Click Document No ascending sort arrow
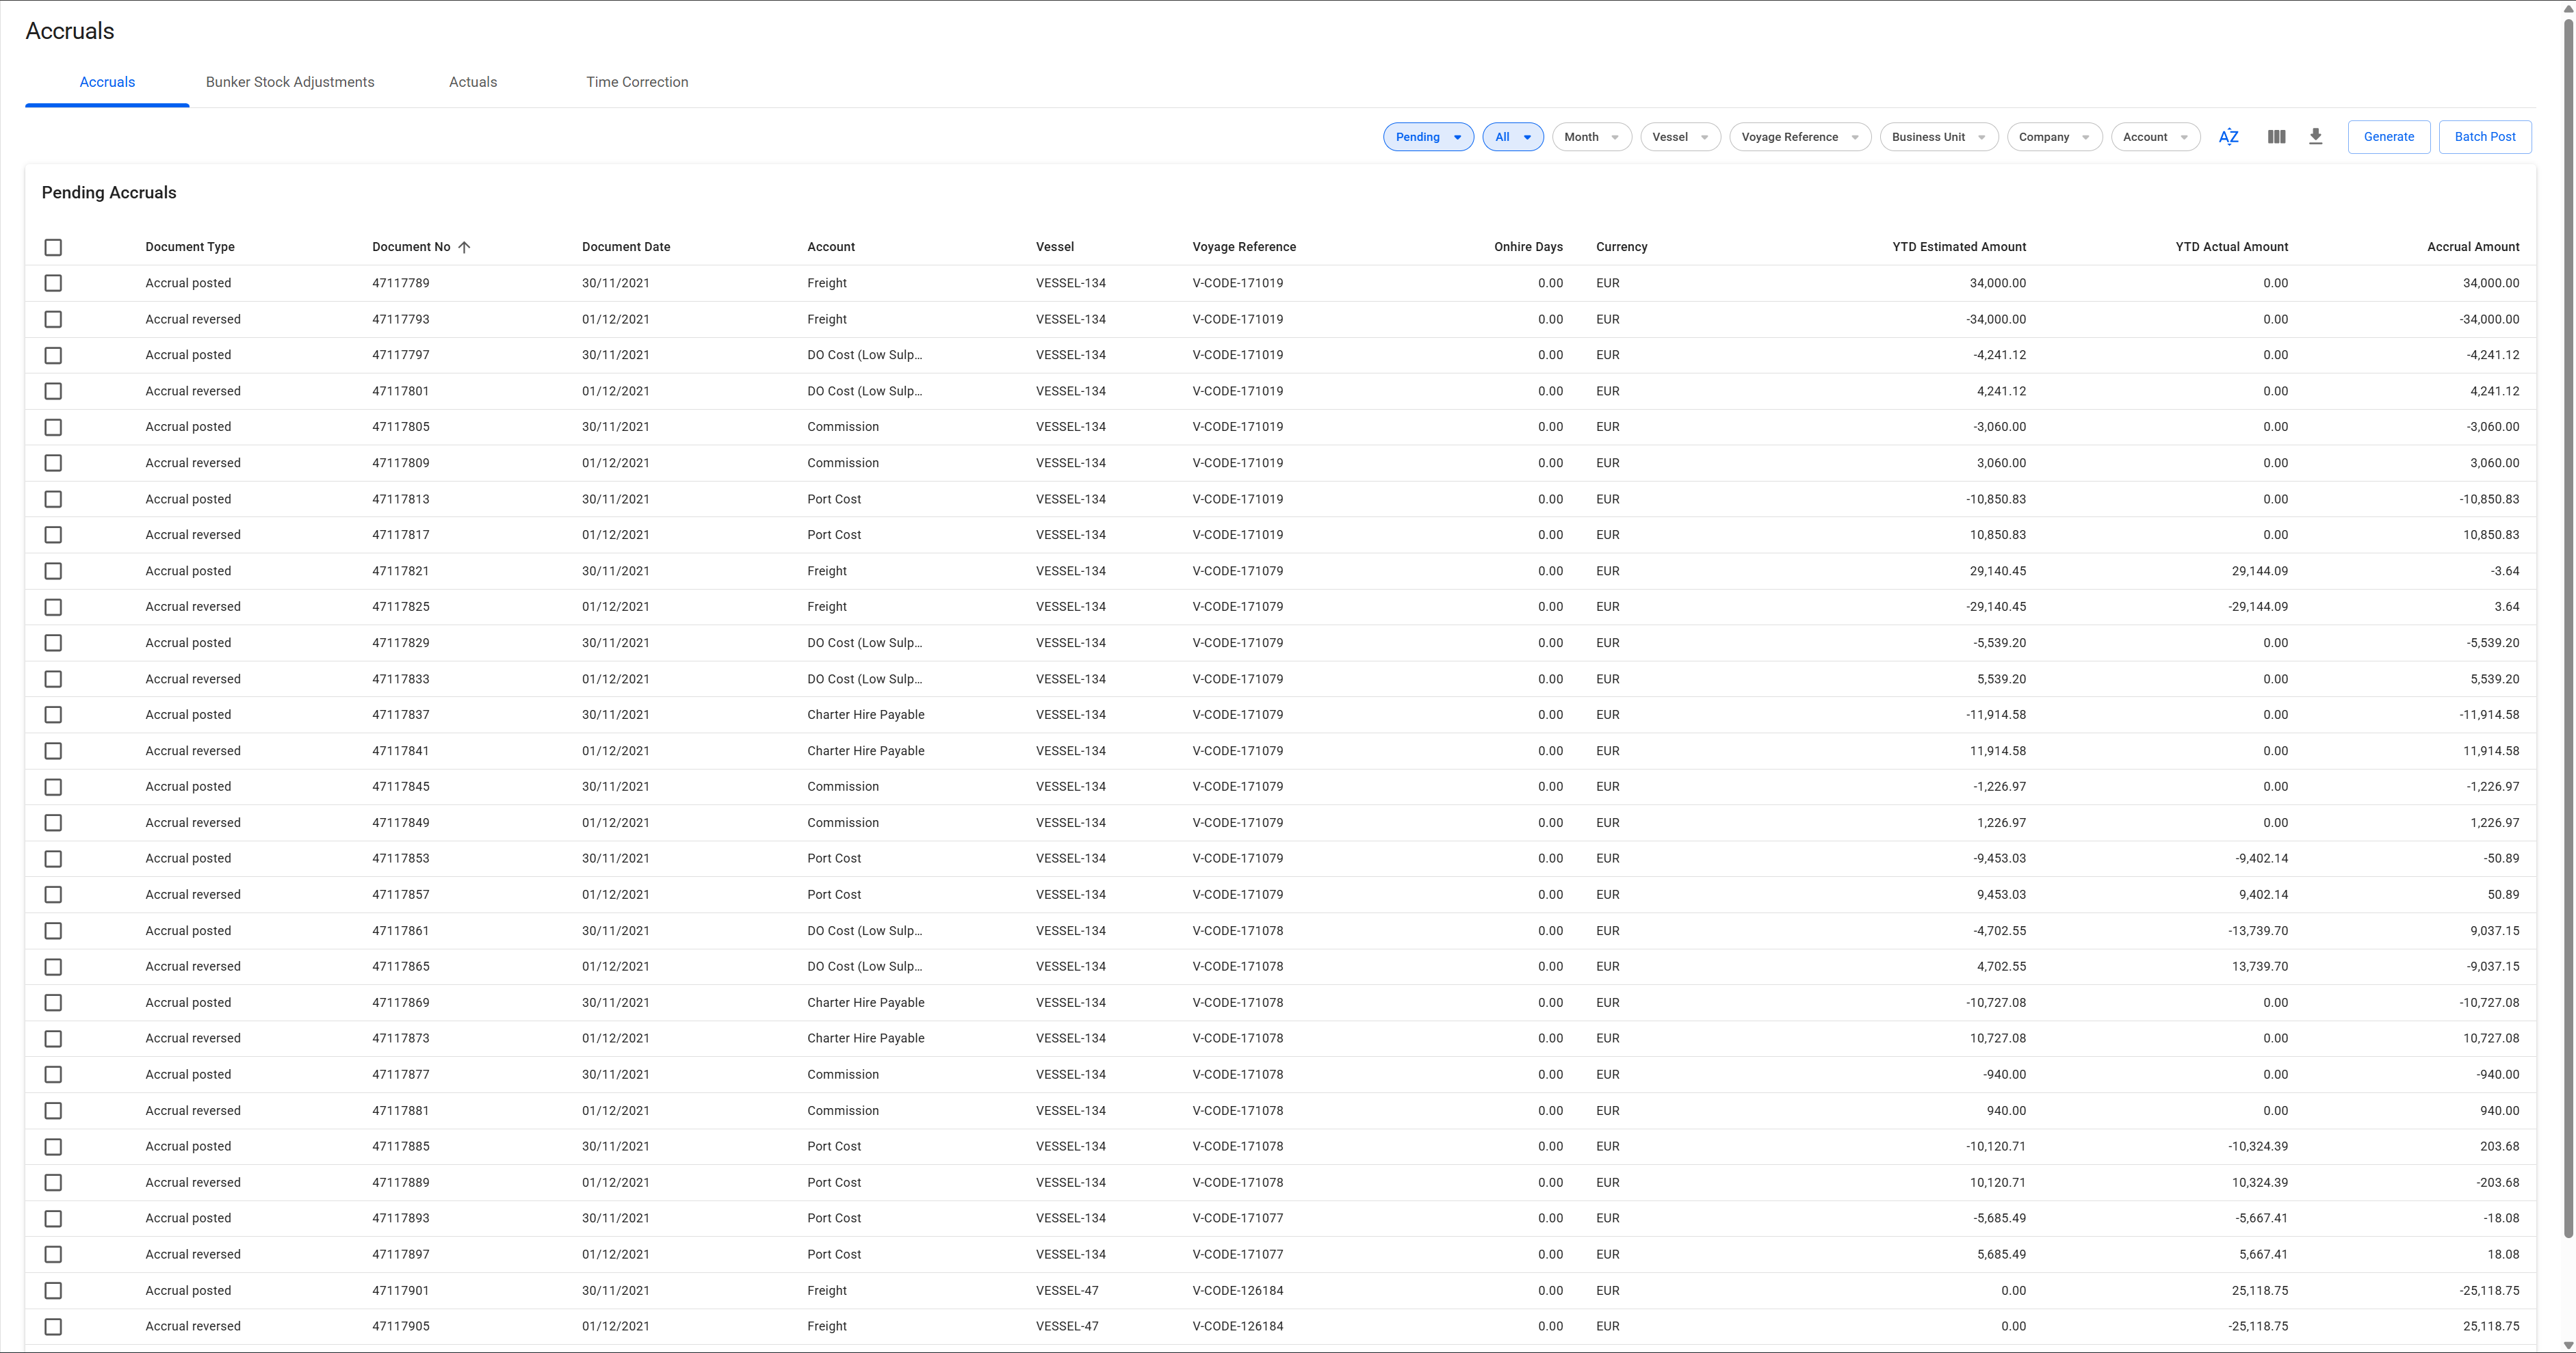The height and width of the screenshot is (1353, 2576). [464, 247]
